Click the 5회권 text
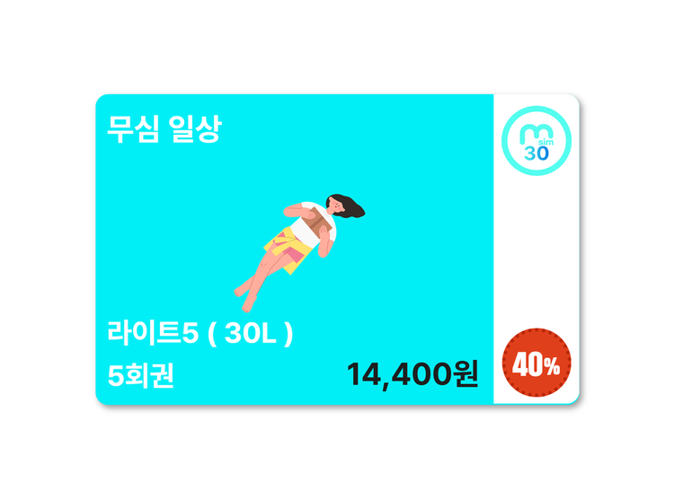The width and height of the screenshot is (674, 499). coord(140,375)
